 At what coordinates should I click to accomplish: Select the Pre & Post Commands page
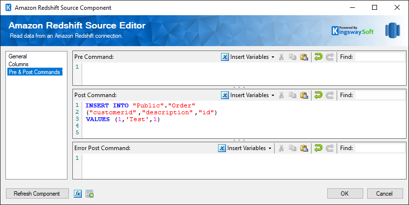coord(35,72)
